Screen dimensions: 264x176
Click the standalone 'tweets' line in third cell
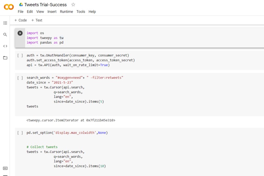(32, 107)
